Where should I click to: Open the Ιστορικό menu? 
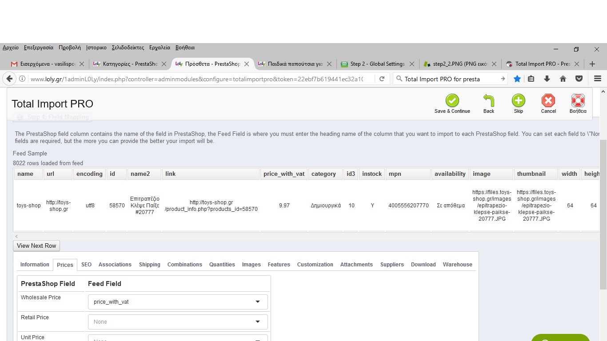(96, 48)
